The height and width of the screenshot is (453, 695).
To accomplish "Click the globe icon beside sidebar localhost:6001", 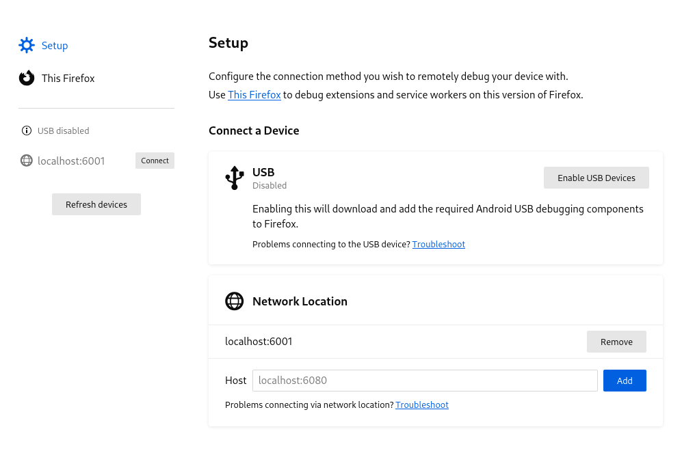I will 27,161.
